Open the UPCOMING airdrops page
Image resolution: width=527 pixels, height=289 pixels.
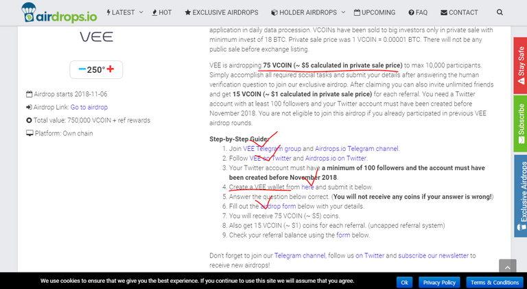point(375,12)
